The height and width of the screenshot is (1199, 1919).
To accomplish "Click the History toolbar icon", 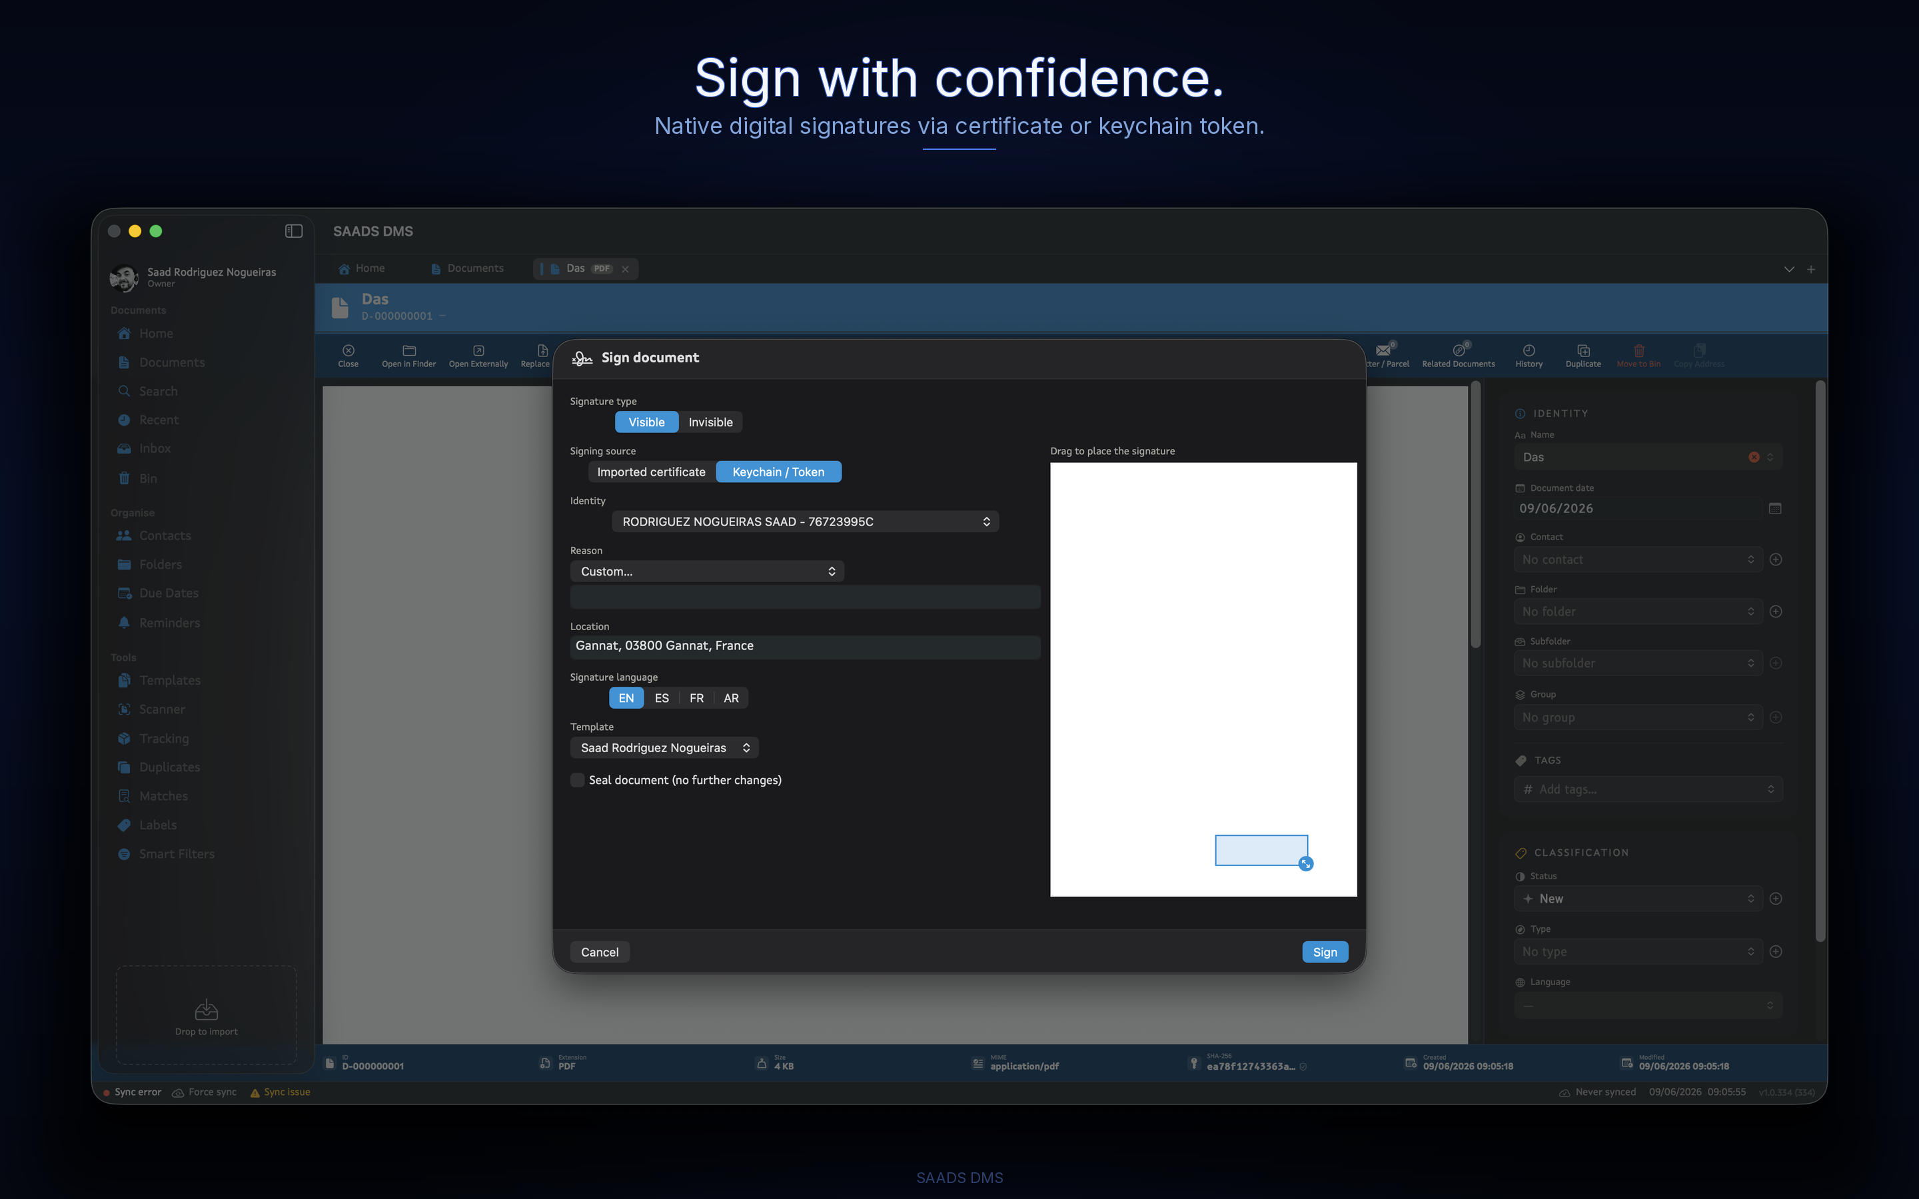I will (x=1528, y=355).
